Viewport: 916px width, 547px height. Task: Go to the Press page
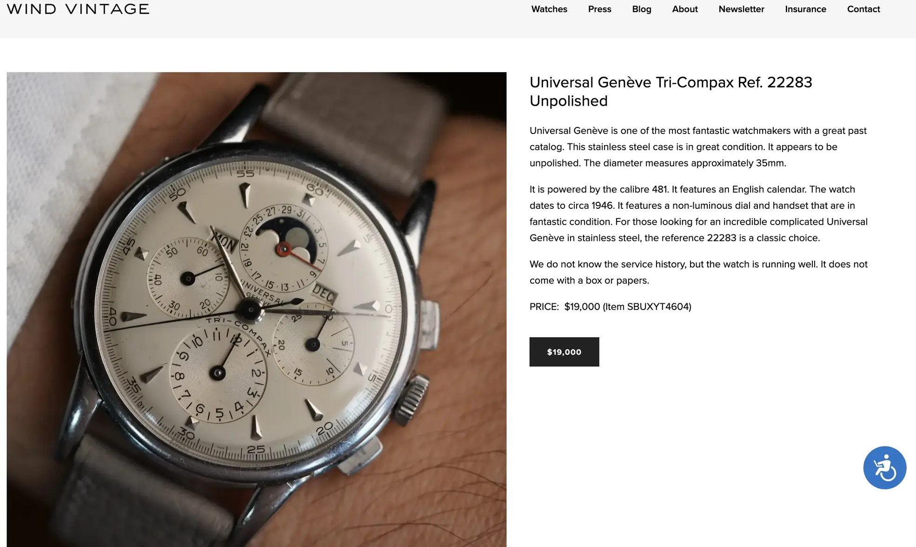point(599,9)
